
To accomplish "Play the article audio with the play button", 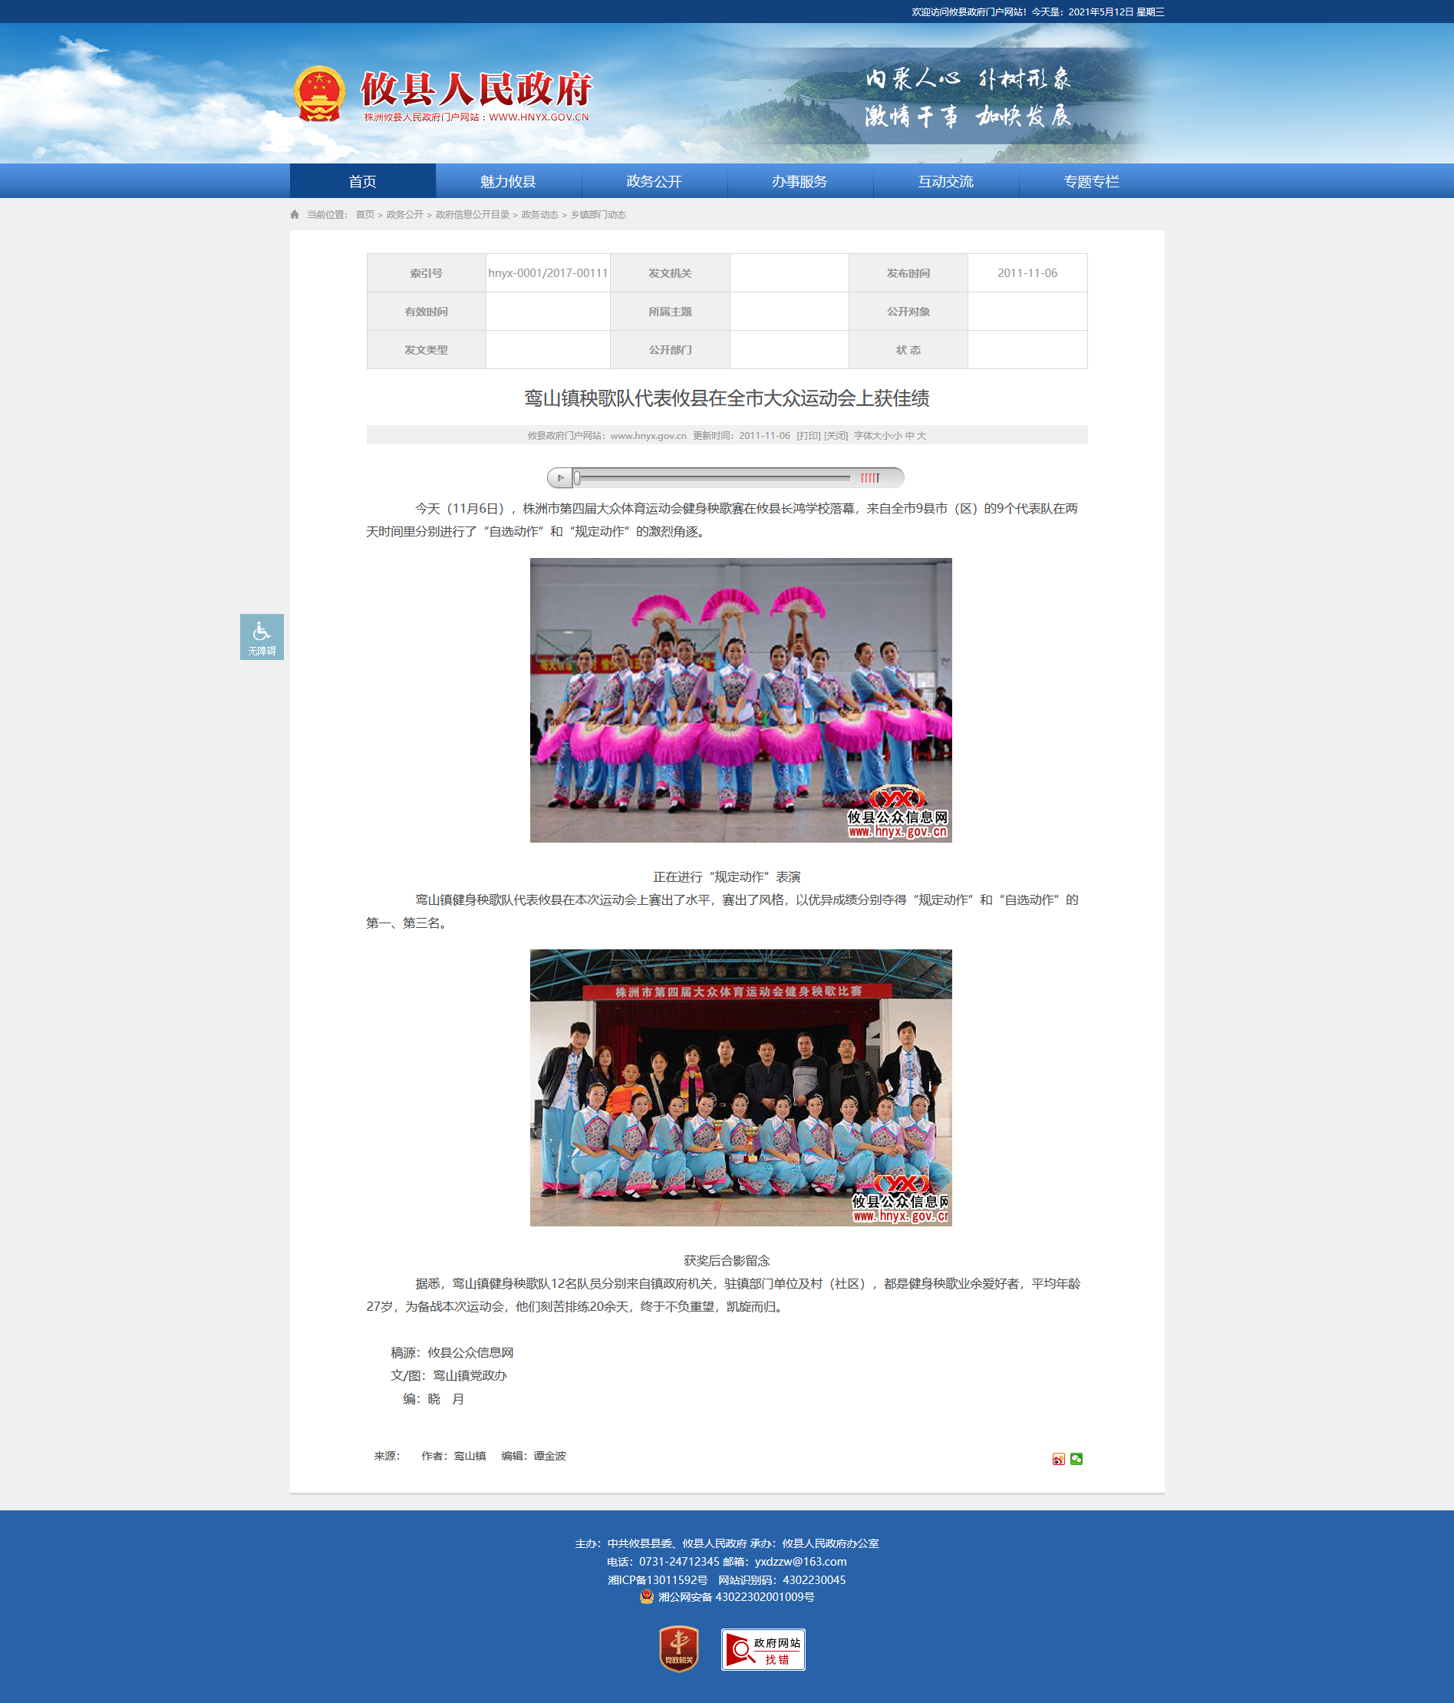I will pos(561,477).
